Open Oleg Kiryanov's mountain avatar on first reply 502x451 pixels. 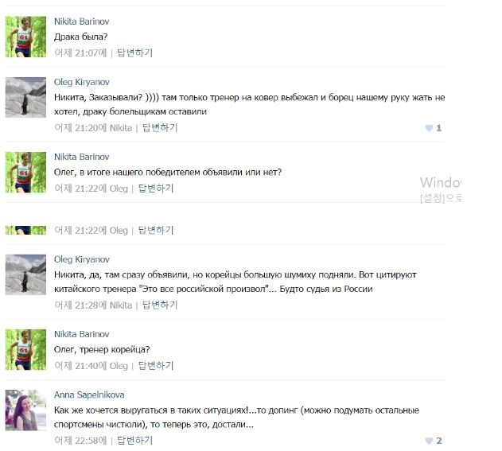pyautogui.click(x=25, y=97)
